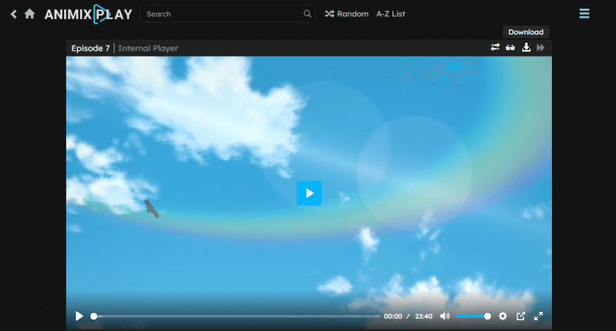The height and width of the screenshot is (331, 616).
Task: Click the search magnifier icon
Action: 307,14
